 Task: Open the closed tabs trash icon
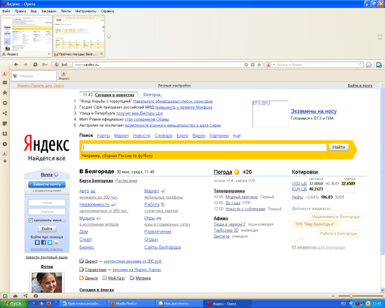tap(380, 37)
